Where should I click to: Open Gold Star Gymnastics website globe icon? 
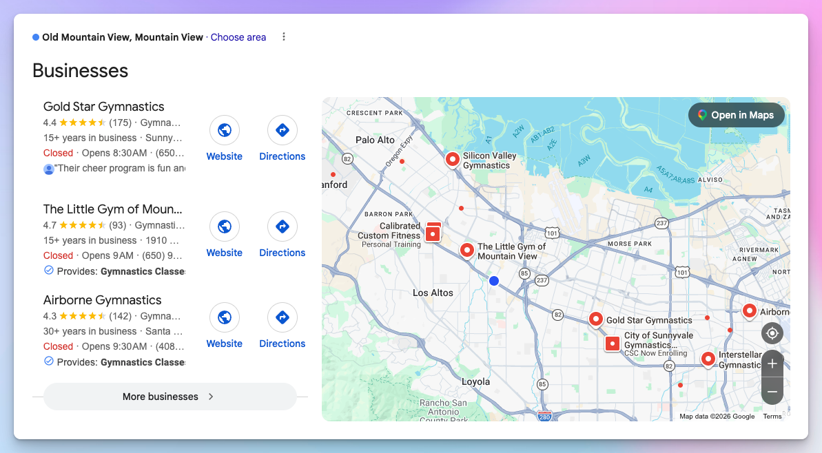[x=225, y=130]
